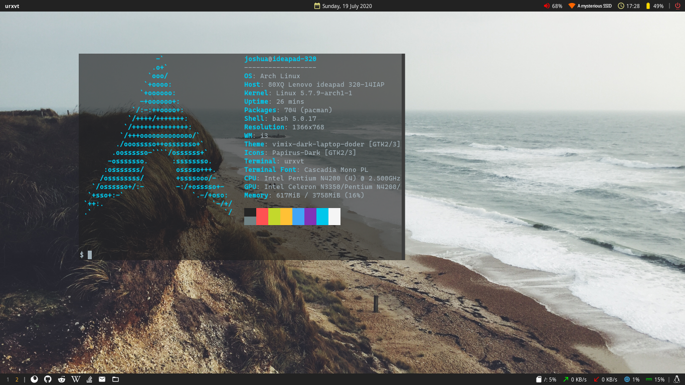Screen dimensions: 685x385
Task: Click the 'OS: Arch Linux' line
Action: coord(272,76)
